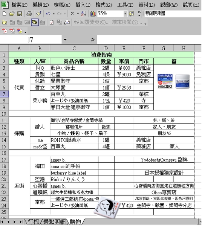Viewport: 202px width, 226px height.
Task: Open the 75% zoom dropdown arrow
Action: 125,14
